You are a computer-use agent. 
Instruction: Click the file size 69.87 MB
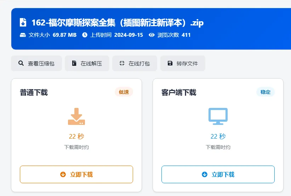click(x=64, y=35)
